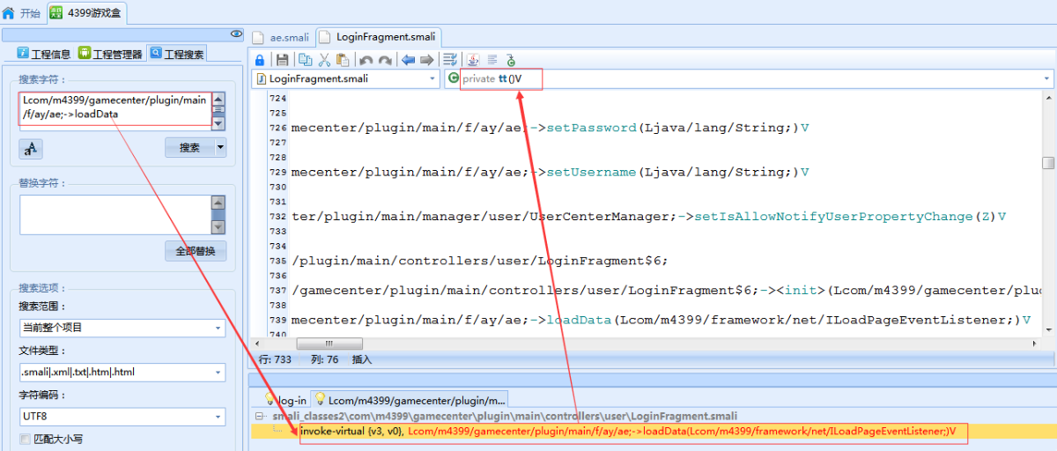Open the 文件类型 dropdown
The height and width of the screenshot is (451, 1057).
coord(122,372)
